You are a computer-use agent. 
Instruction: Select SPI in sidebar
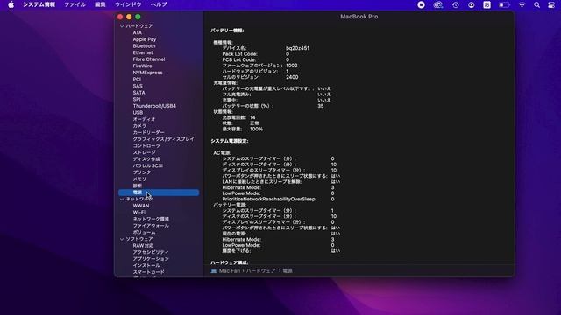[x=137, y=99]
